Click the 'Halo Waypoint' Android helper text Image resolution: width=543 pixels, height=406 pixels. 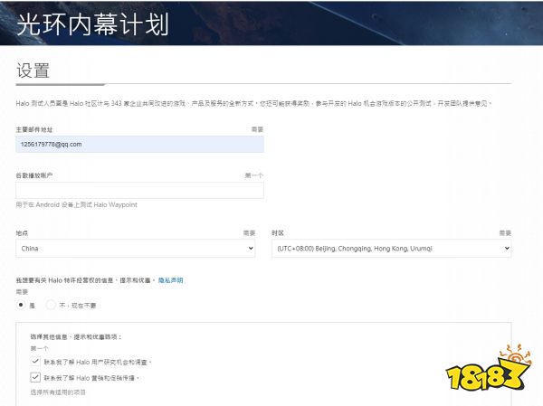pos(77,205)
